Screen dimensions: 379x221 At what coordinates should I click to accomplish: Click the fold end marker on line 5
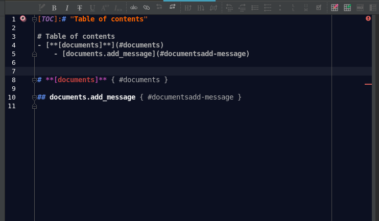click(x=34, y=54)
